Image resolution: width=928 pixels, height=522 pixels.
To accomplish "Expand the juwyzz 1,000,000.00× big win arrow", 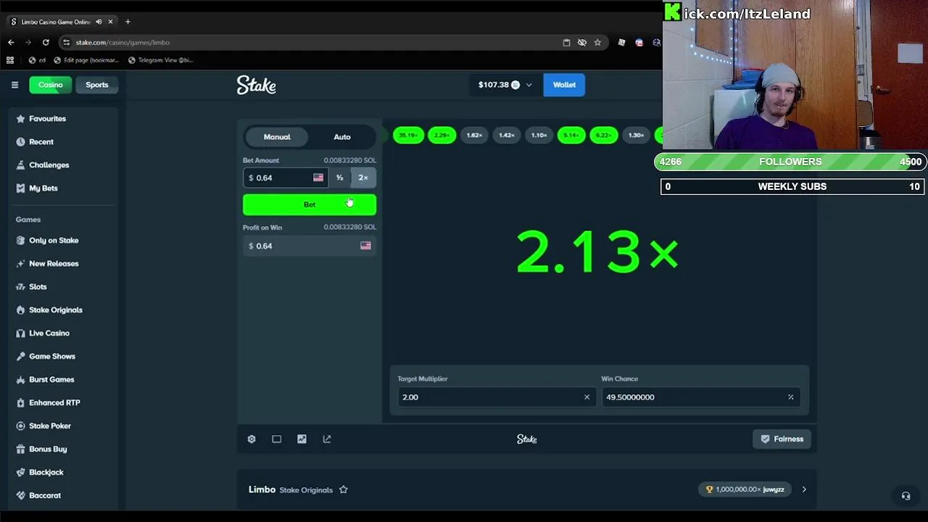I will pyautogui.click(x=804, y=489).
